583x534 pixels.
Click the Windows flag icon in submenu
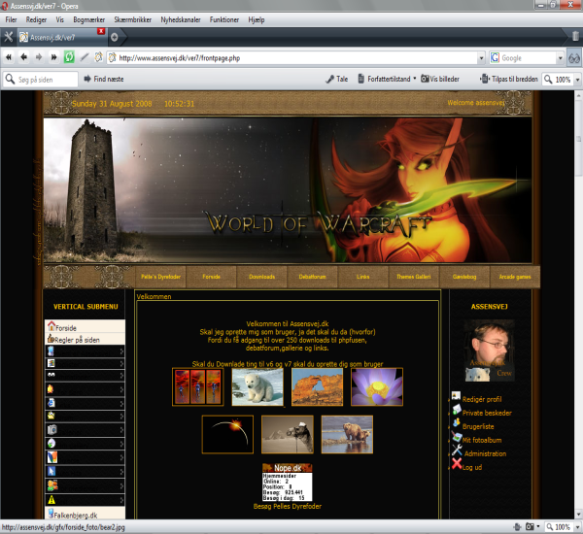coord(51,363)
